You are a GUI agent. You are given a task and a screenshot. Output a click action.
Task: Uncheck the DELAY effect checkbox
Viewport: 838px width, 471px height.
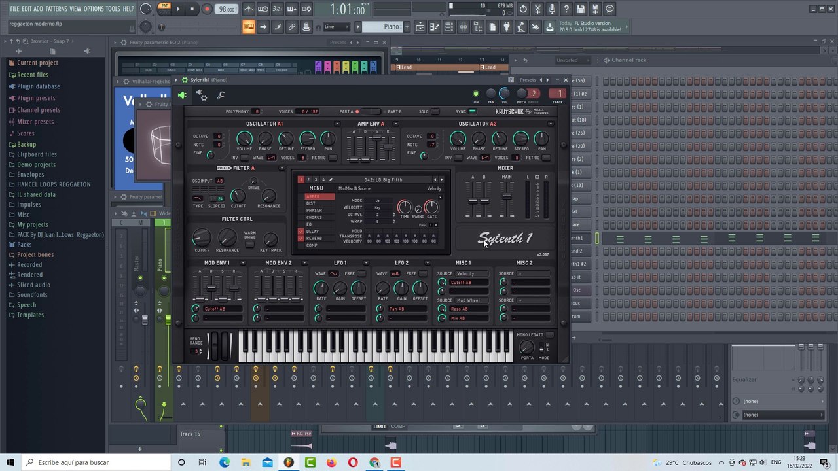(301, 232)
